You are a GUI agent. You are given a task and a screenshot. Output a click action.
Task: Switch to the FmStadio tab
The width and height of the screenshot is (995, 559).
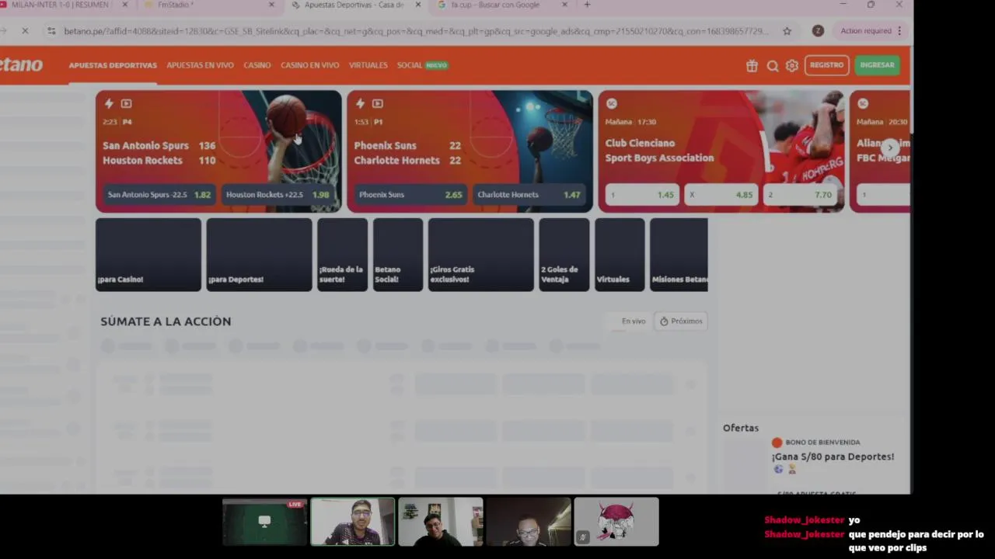(x=176, y=5)
